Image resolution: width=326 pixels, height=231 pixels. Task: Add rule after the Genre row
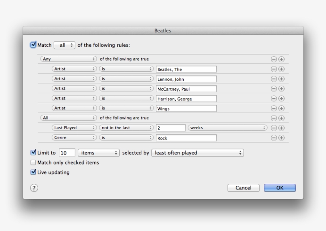[x=281, y=138]
